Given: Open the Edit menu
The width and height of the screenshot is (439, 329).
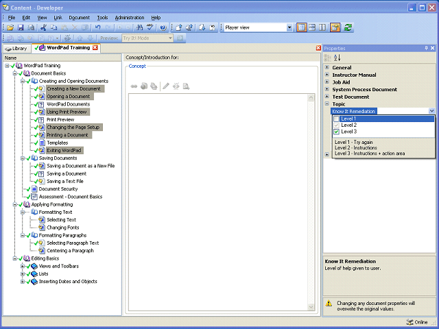Looking at the screenshot, I should (26, 18).
